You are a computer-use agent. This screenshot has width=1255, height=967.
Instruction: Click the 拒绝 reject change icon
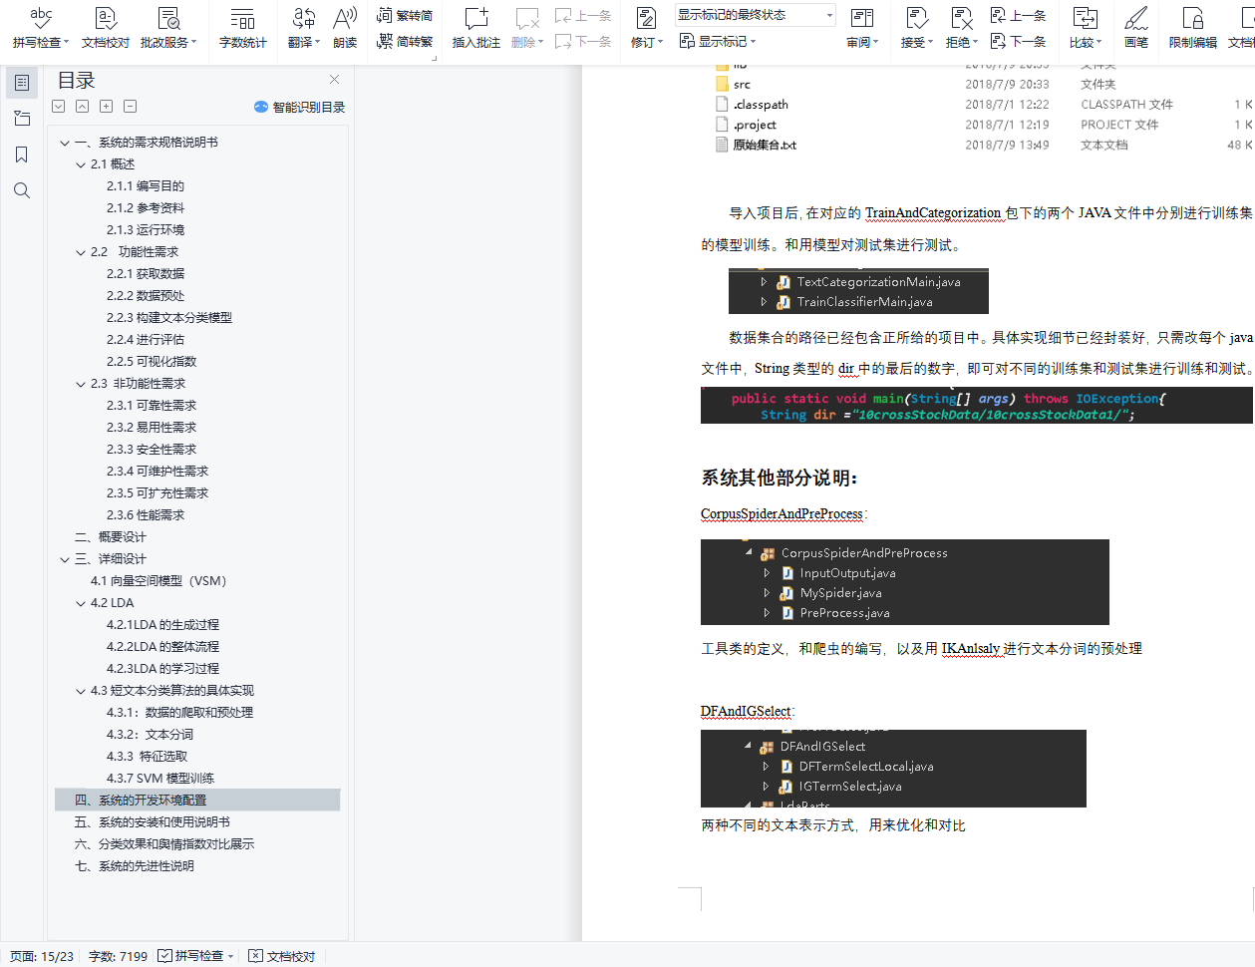click(962, 18)
